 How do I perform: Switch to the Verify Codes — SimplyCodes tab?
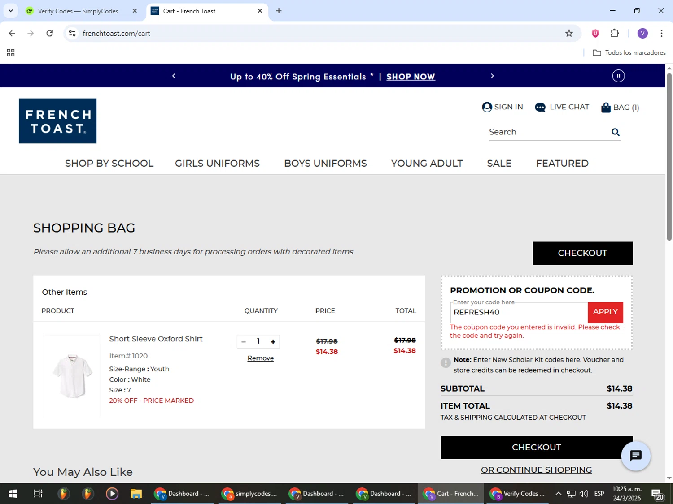pos(78,11)
